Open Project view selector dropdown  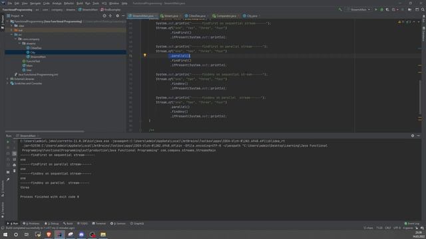15,16
